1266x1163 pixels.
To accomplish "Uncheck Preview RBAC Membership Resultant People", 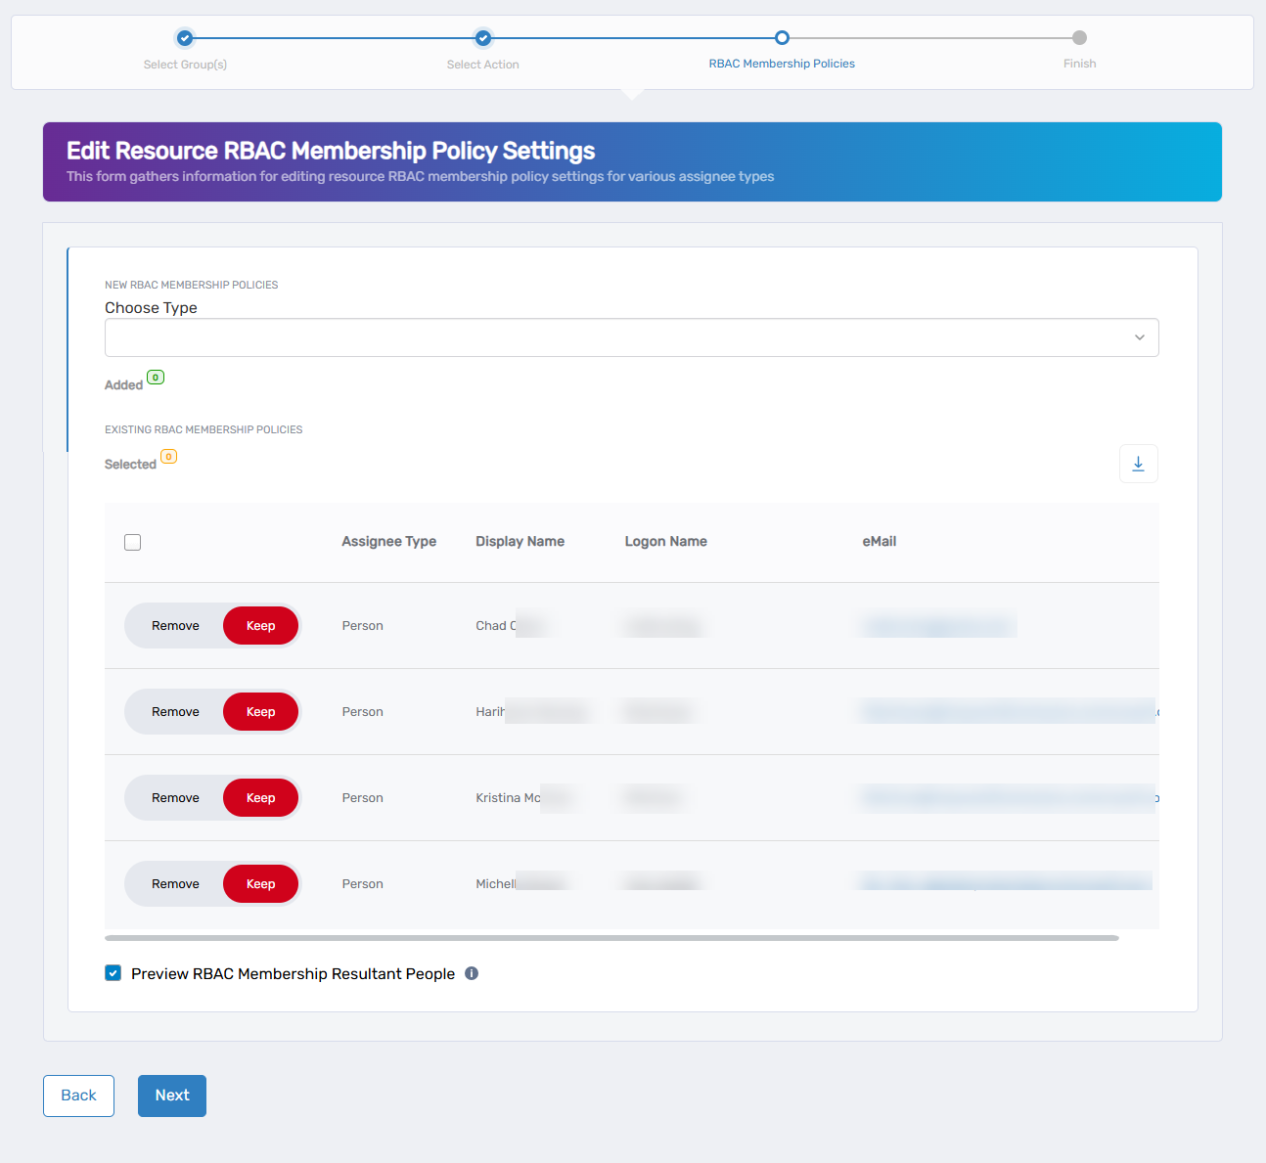I will (x=113, y=972).
